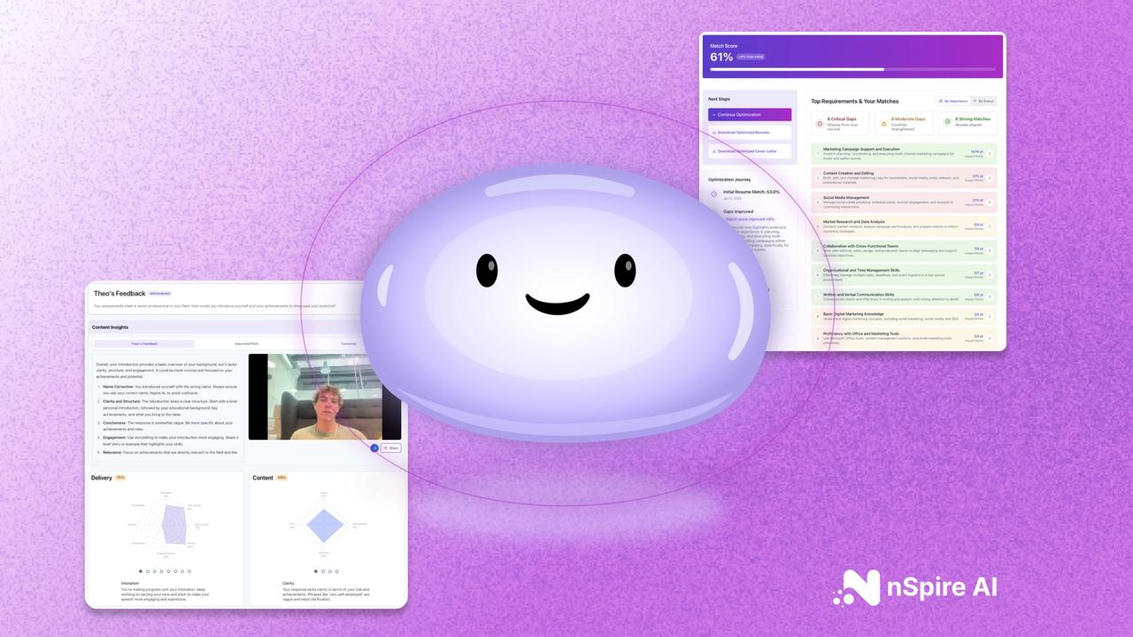Expand Social Media Management row chevron

[990, 202]
